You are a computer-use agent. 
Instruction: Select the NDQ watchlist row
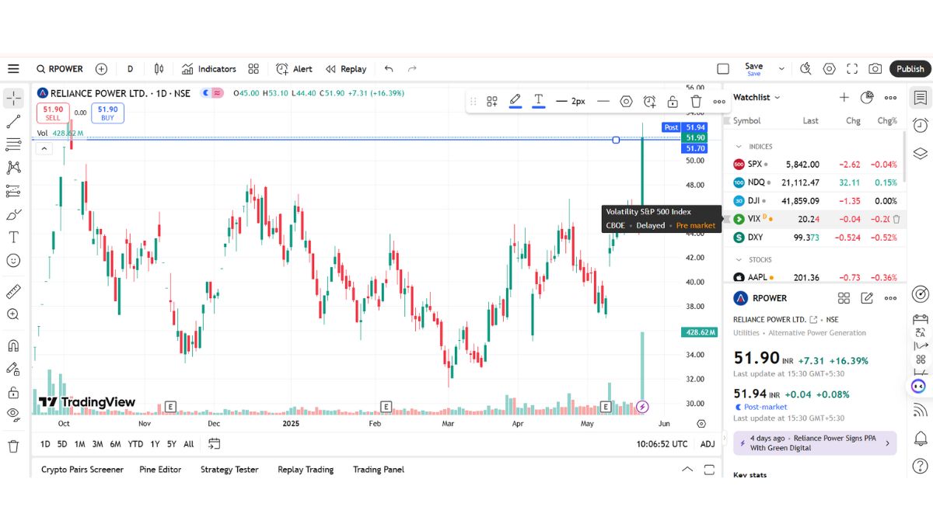[x=816, y=182]
